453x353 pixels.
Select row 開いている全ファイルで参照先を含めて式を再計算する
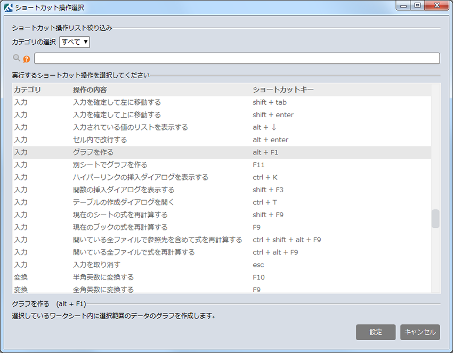point(222,240)
